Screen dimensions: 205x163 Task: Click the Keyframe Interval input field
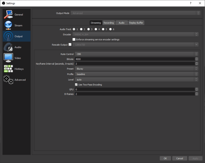135,64
